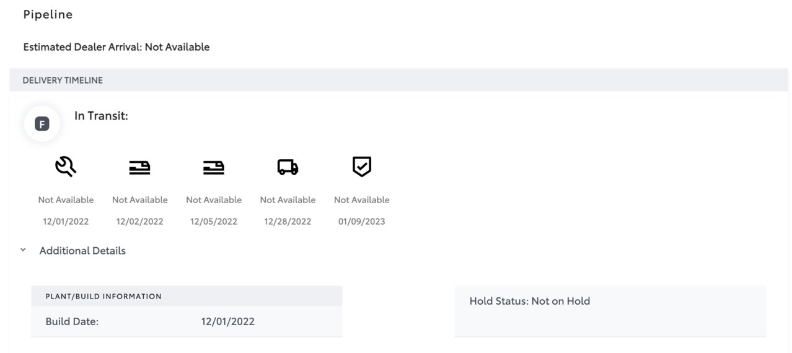
Task: Click Estimated Dealer Arrival text
Action: pos(117,47)
